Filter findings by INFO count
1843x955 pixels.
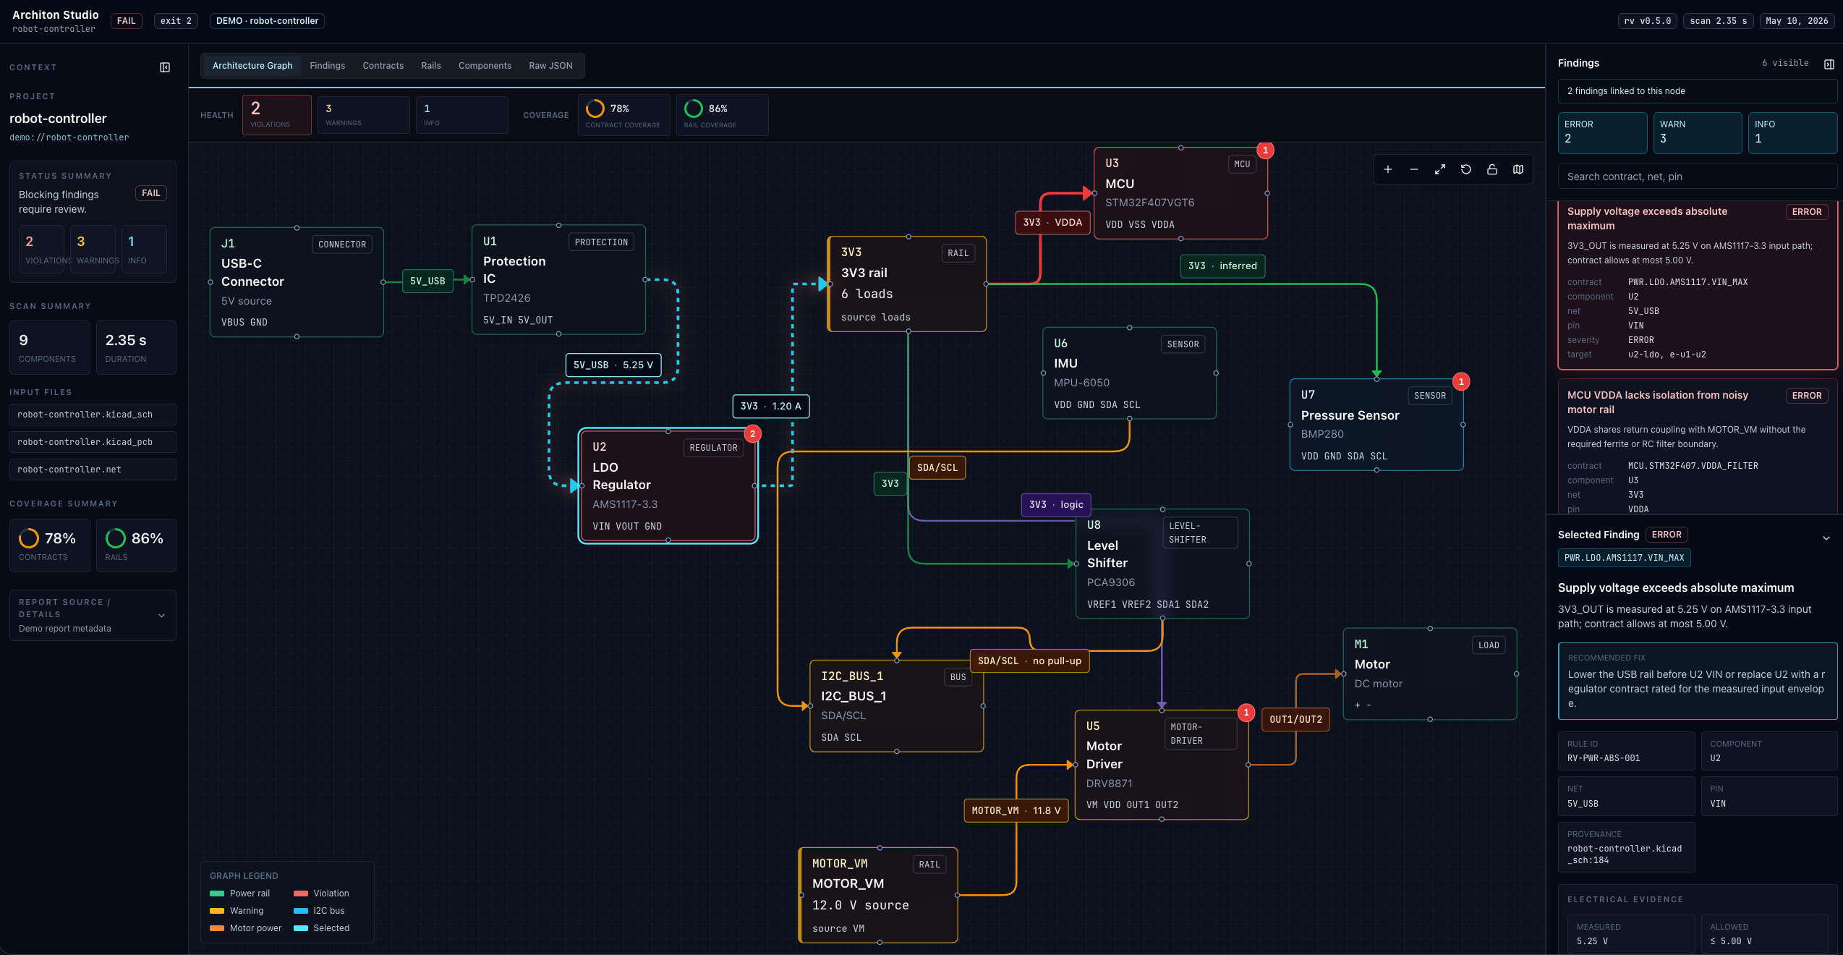[x=1792, y=132]
